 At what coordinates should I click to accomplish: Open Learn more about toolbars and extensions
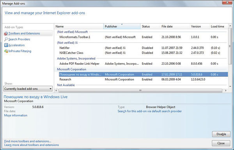pyautogui.click(x=32, y=145)
